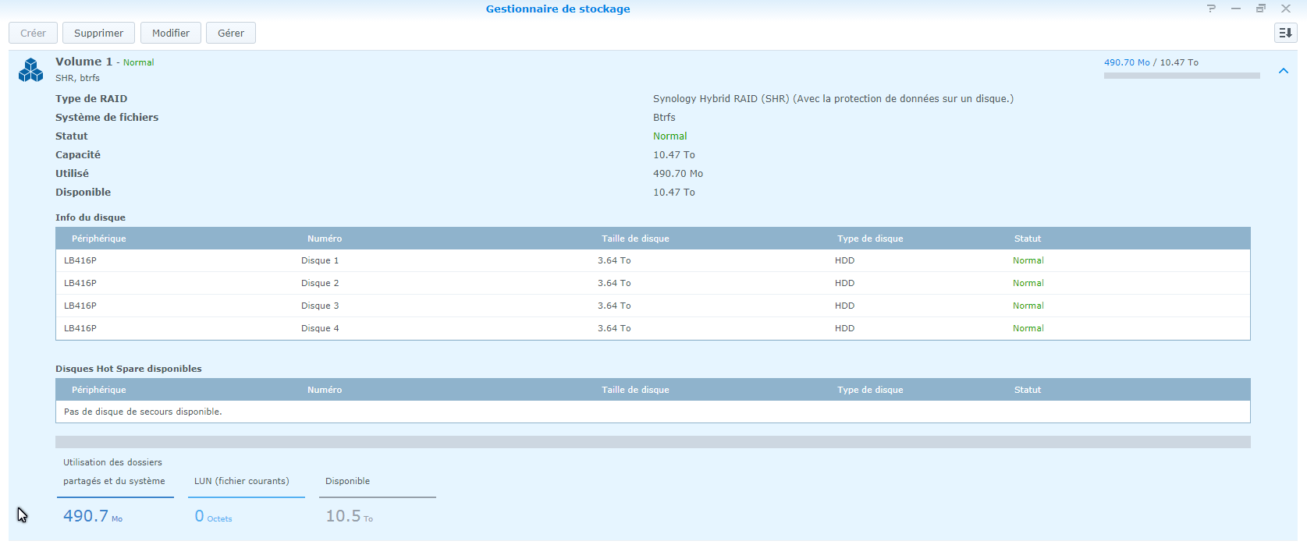Screen dimensions: 1307x548
Task: Click the 490.70 Mo usage link
Action: [1127, 62]
